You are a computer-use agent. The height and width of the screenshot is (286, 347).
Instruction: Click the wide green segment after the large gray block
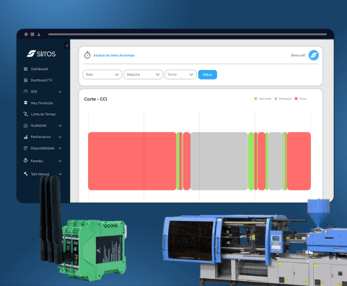251,161
